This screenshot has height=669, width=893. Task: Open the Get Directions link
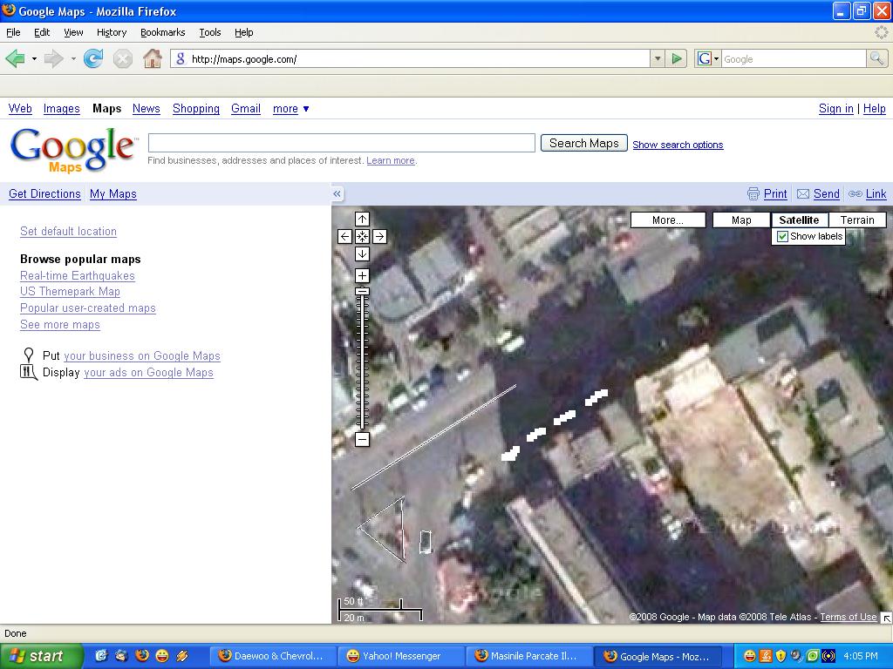pos(44,194)
